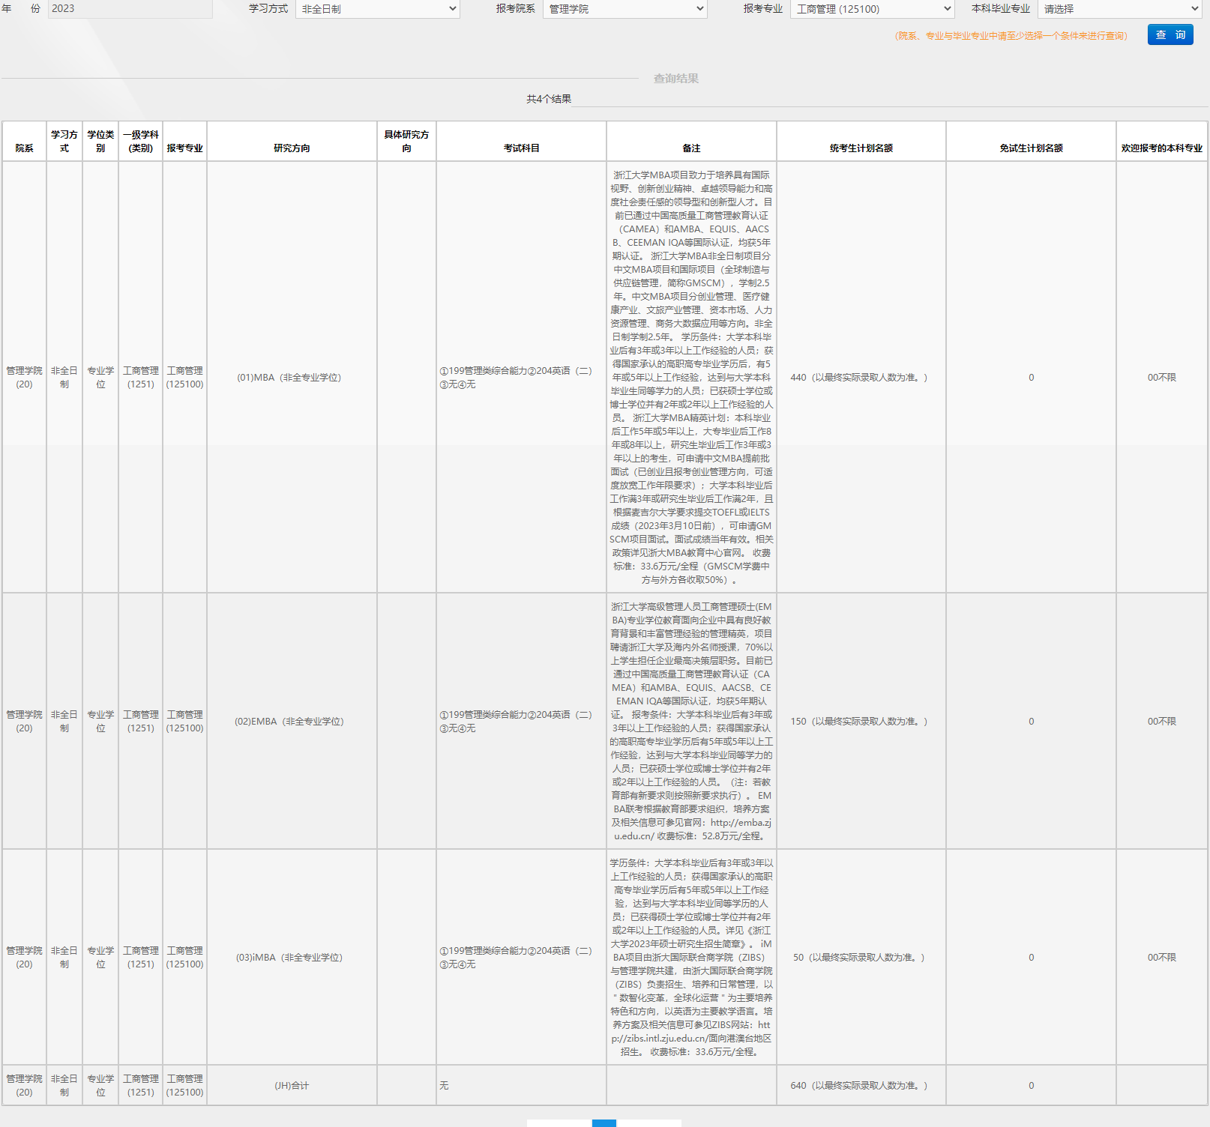Click the year input field showing 2023
The width and height of the screenshot is (1210, 1127).
130,9
